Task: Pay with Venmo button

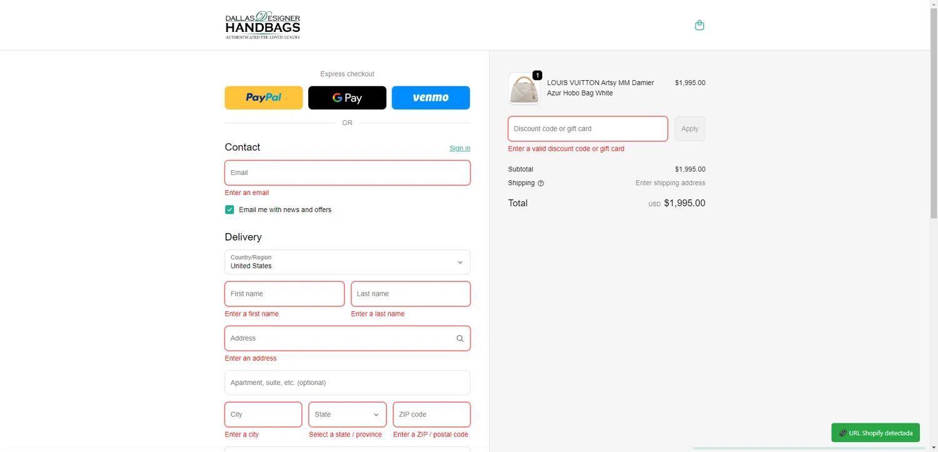Action: [x=431, y=98]
